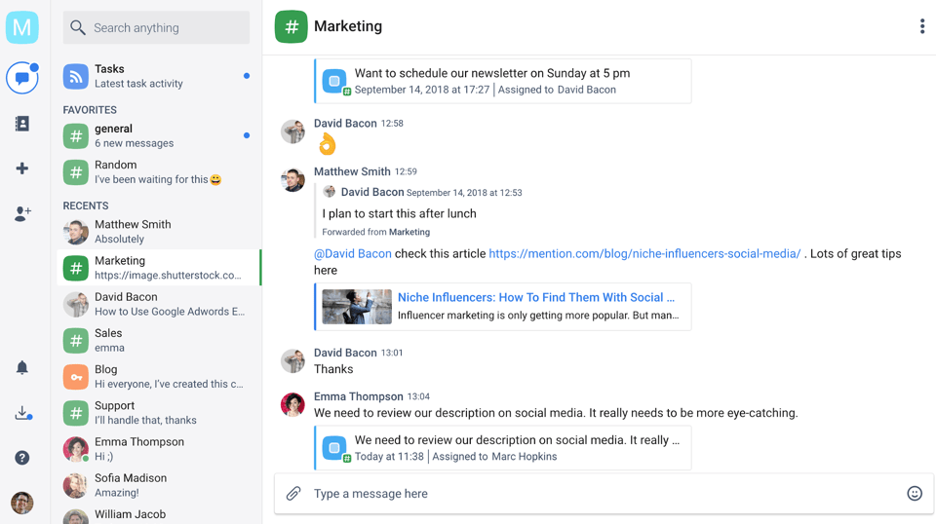Click the @David Bacon mention

click(352, 253)
